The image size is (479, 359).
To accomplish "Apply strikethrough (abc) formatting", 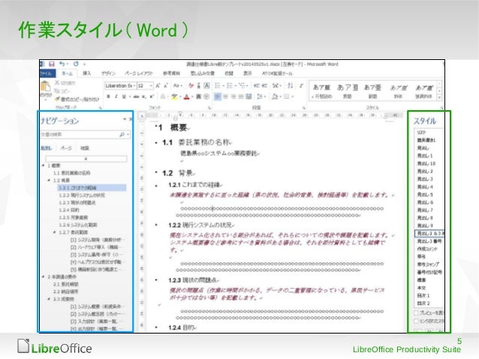I will [x=136, y=97].
